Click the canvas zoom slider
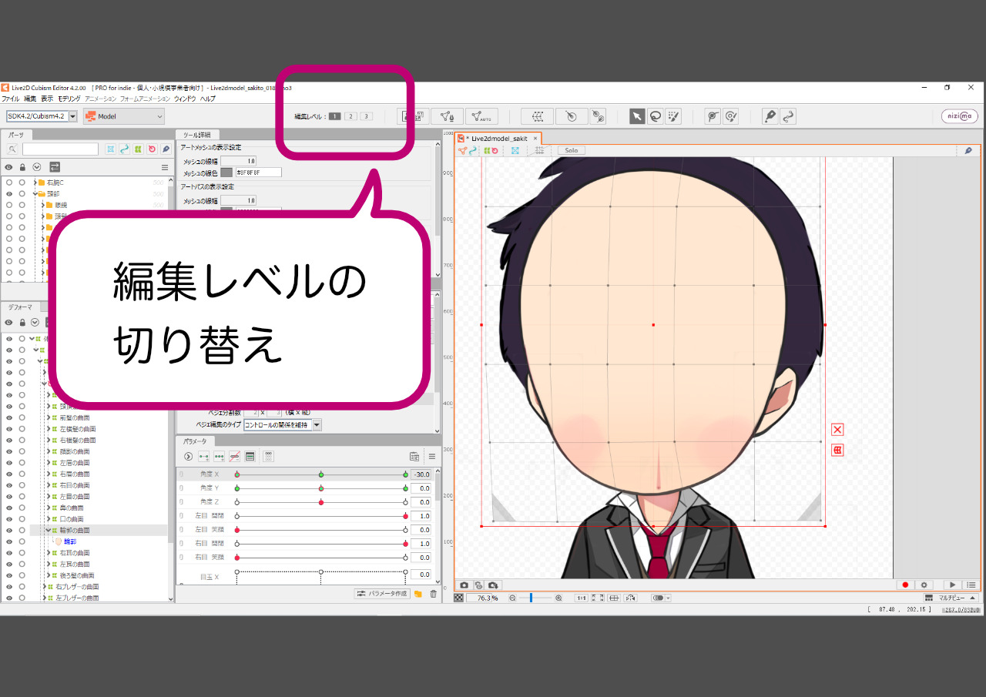Image resolution: width=986 pixels, height=697 pixels. 537,598
